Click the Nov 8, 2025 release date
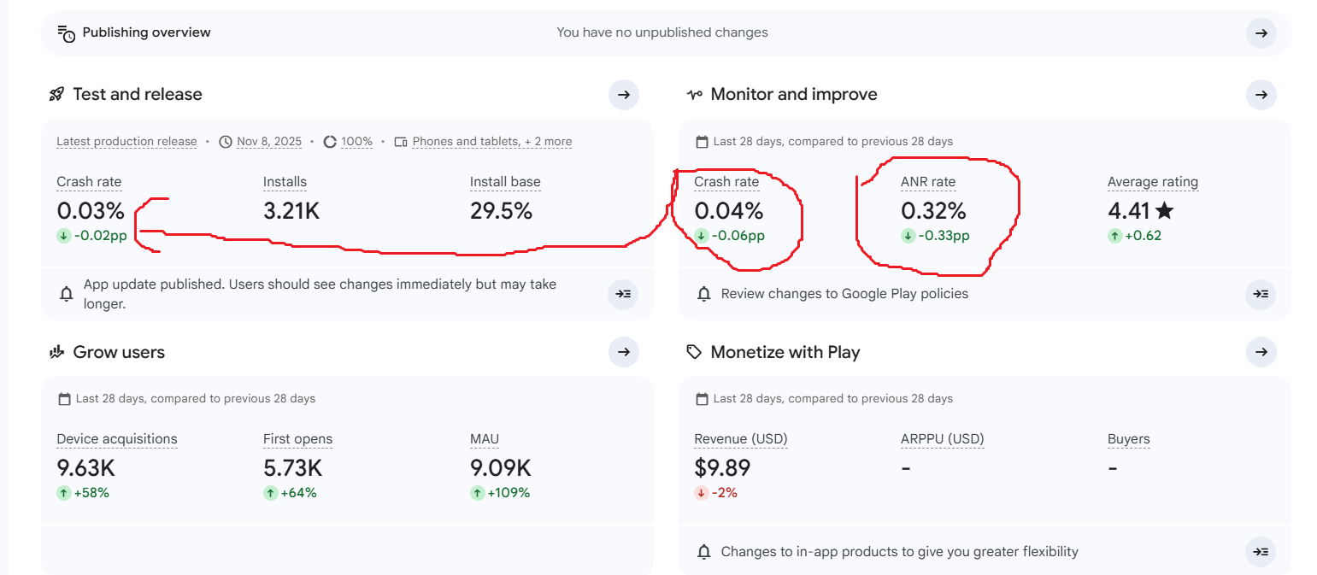Image resolution: width=1317 pixels, height=575 pixels. [x=269, y=142]
